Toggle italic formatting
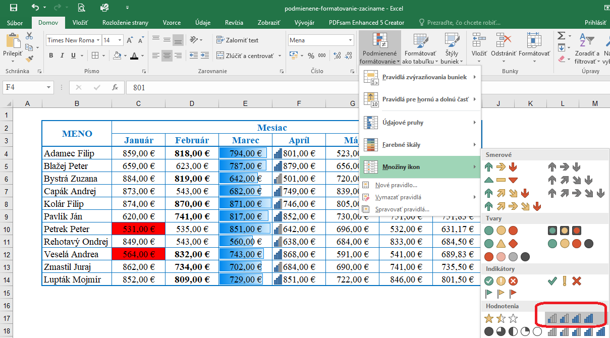 pos(63,55)
